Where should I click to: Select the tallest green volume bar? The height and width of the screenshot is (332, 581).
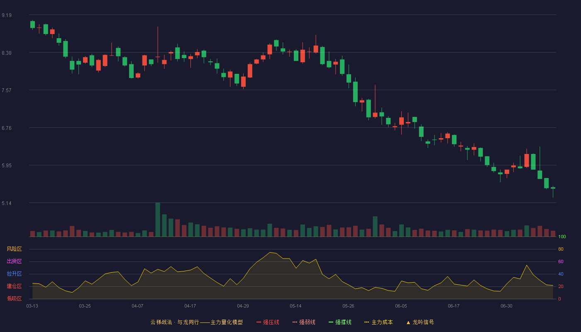click(158, 220)
